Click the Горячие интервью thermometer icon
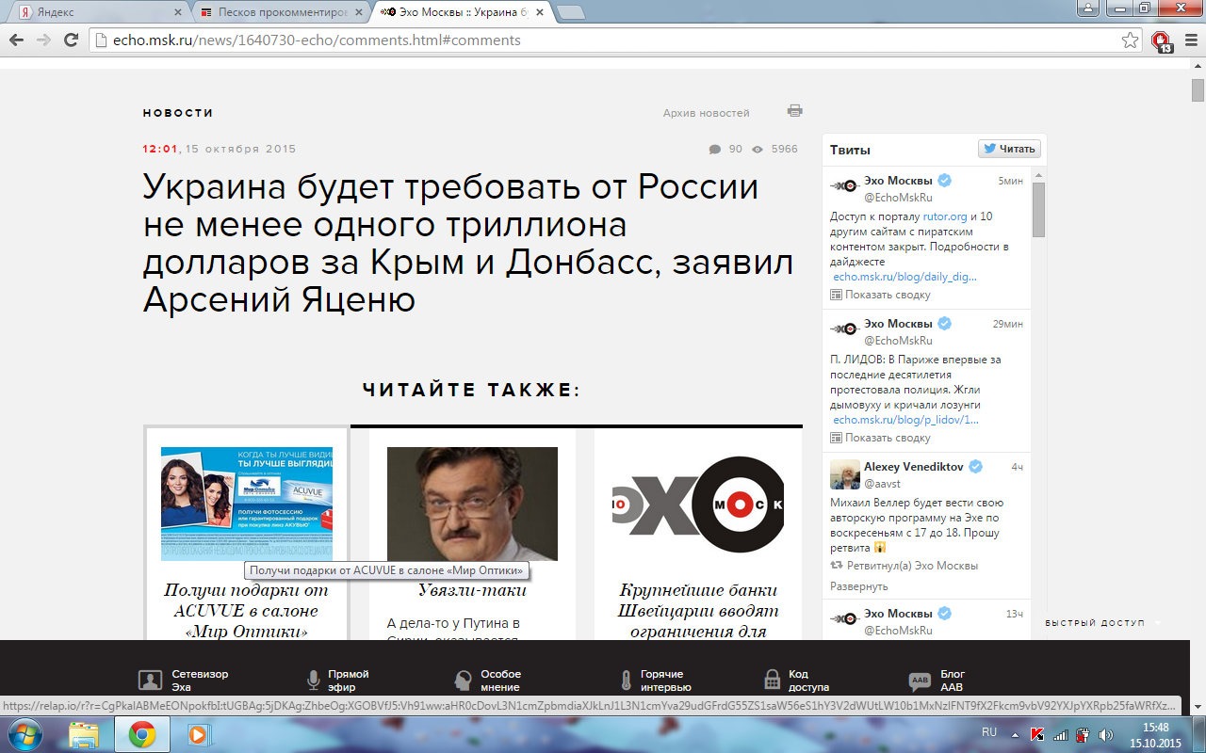This screenshot has width=1206, height=753. click(625, 680)
